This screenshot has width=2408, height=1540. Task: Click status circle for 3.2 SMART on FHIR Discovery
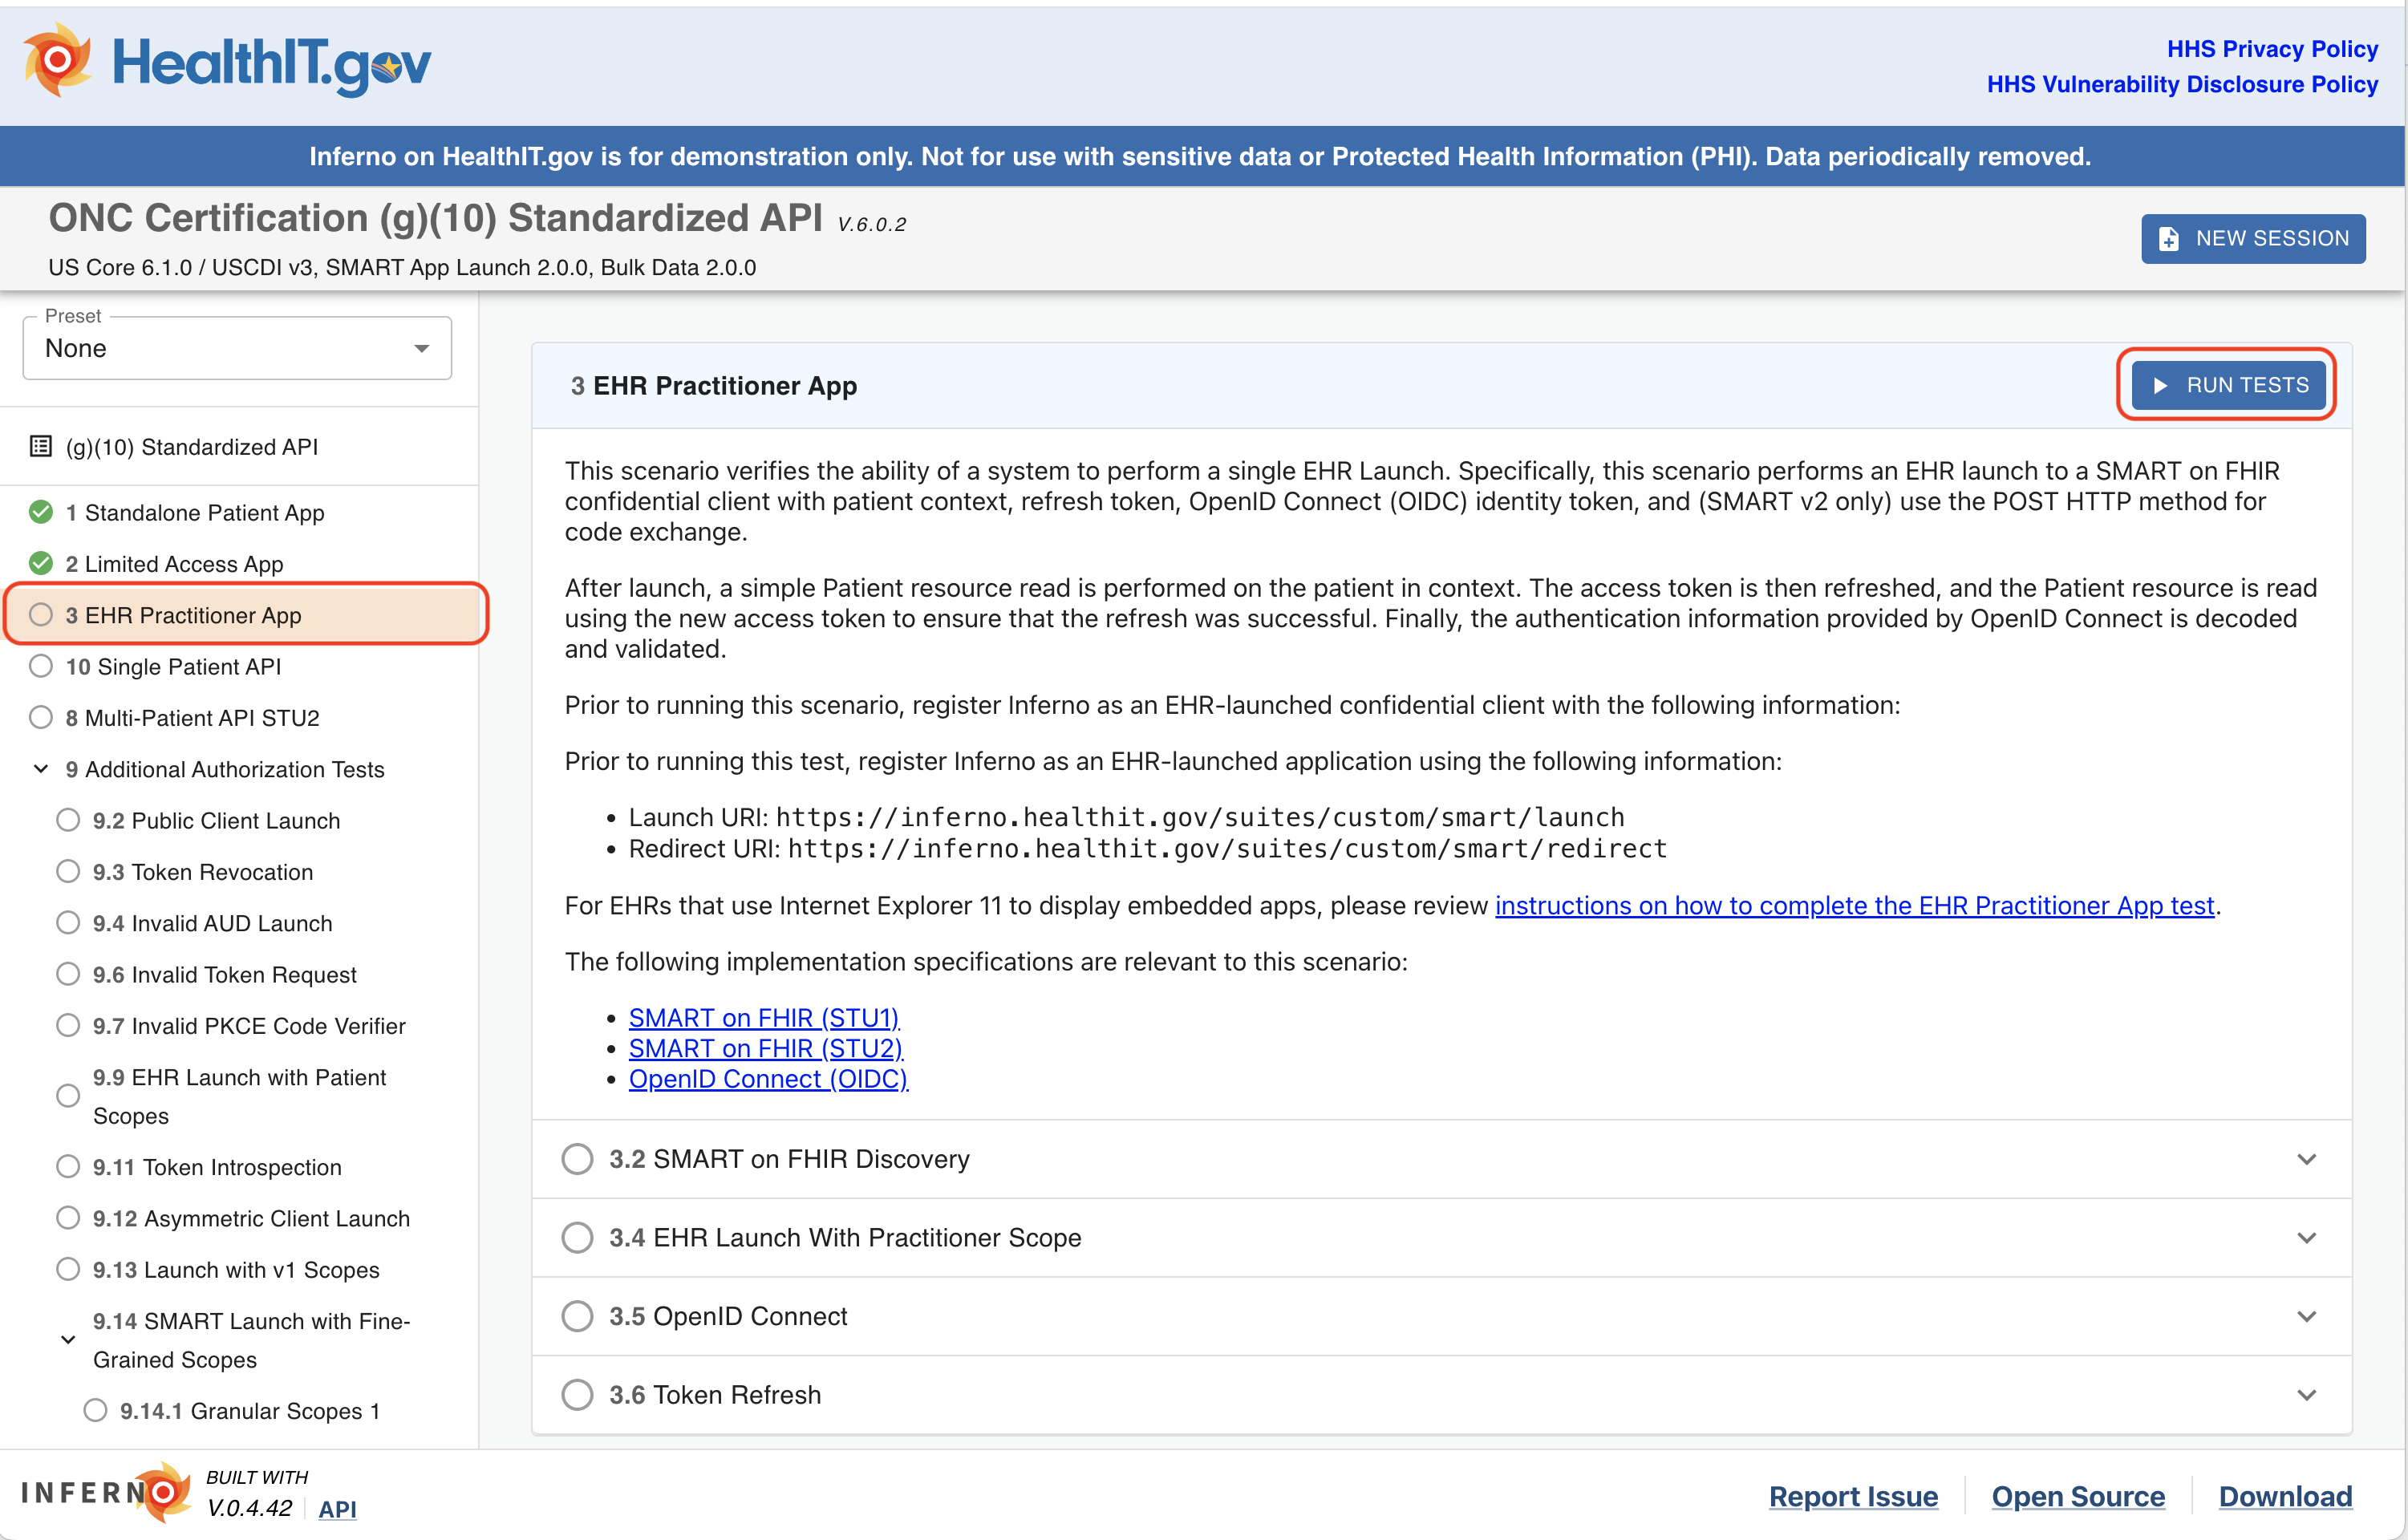click(x=577, y=1158)
